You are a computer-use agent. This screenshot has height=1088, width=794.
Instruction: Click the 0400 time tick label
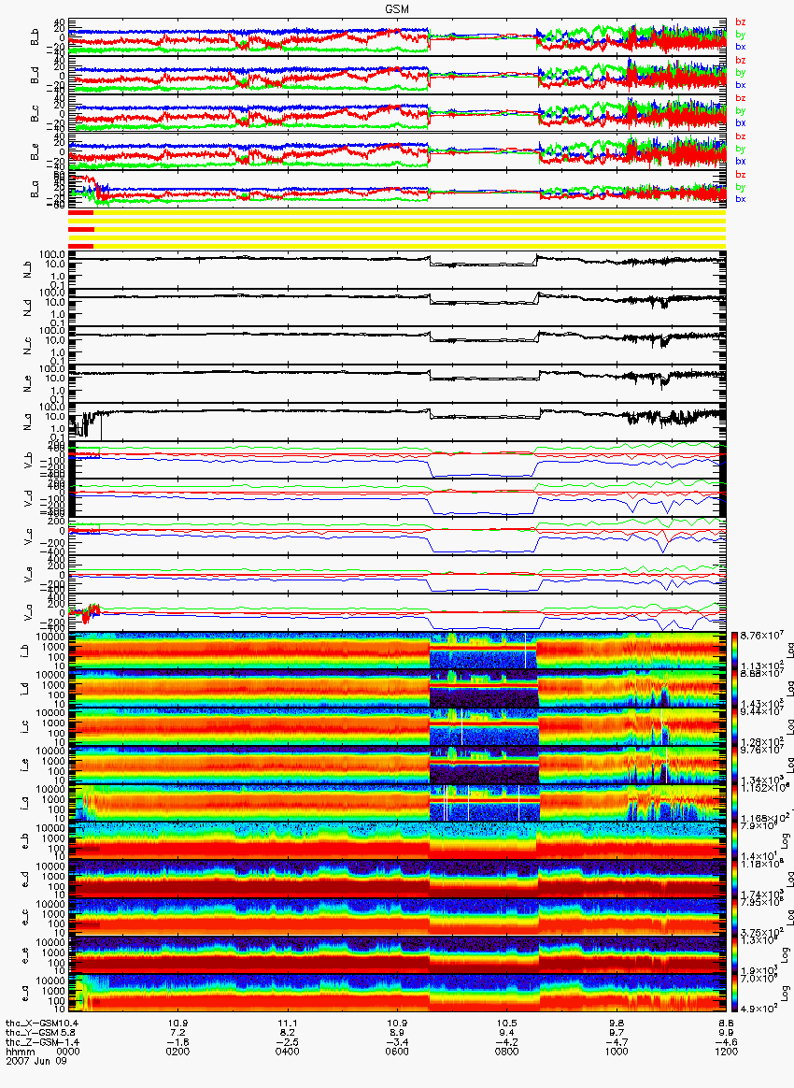tap(287, 1051)
